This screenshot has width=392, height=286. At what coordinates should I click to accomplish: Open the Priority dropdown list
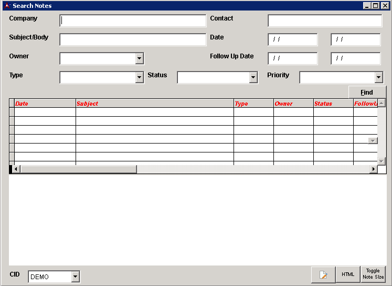point(379,77)
